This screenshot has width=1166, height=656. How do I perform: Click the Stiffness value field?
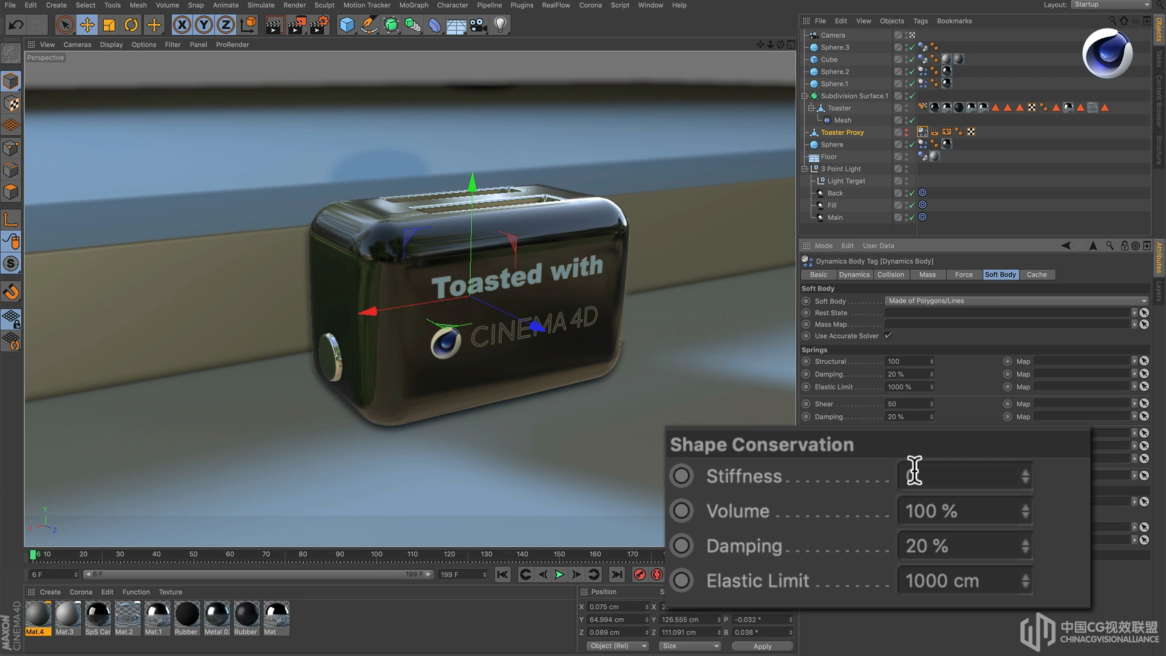pyautogui.click(x=964, y=476)
